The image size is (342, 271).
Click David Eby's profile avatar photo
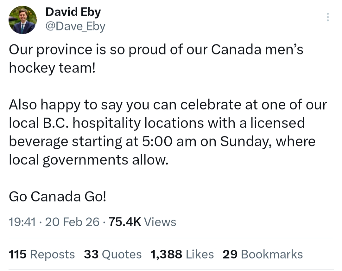click(22, 20)
